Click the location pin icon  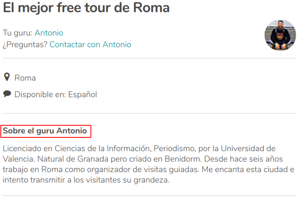[7, 77]
